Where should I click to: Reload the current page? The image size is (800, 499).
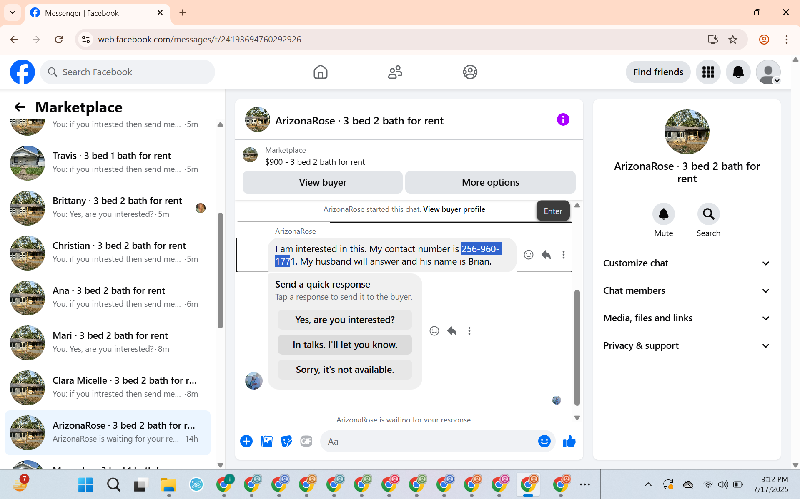(59, 40)
